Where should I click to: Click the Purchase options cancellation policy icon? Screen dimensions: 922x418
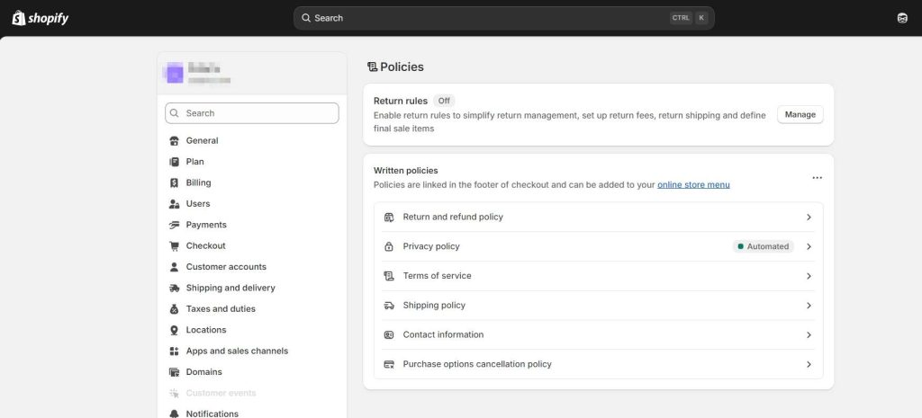click(x=389, y=364)
